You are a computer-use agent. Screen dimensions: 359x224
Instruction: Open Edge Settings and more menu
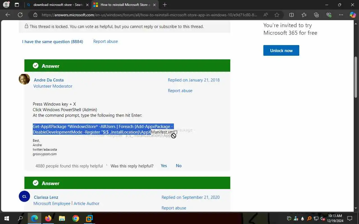341,15
